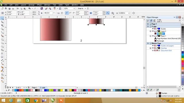The image size is (184, 103).
Task: Click the outline color swatch in status bar
Action: [x=160, y=96]
